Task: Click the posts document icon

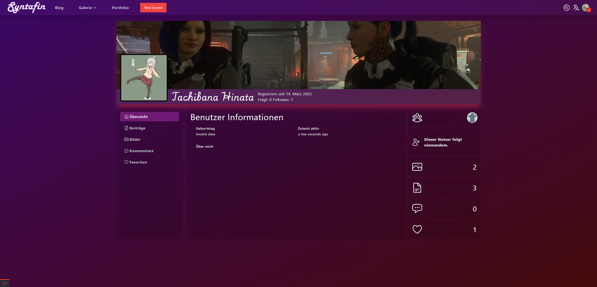Action: point(417,188)
